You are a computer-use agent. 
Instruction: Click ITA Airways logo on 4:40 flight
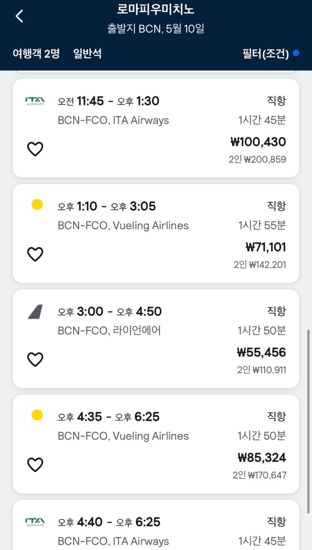(x=35, y=522)
